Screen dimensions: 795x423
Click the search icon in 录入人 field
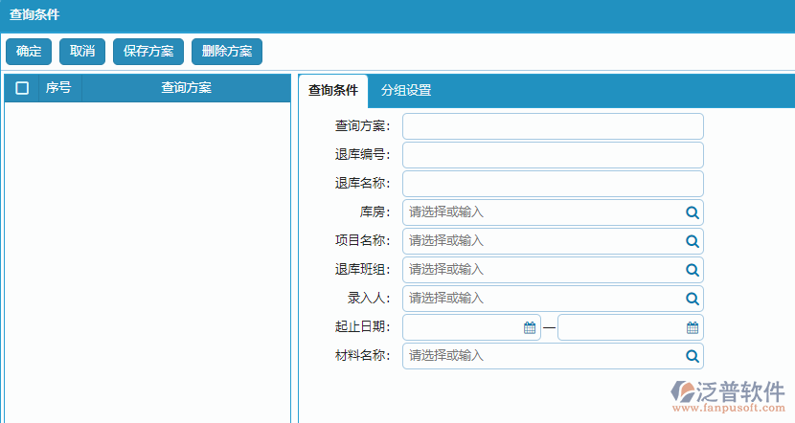tap(692, 299)
